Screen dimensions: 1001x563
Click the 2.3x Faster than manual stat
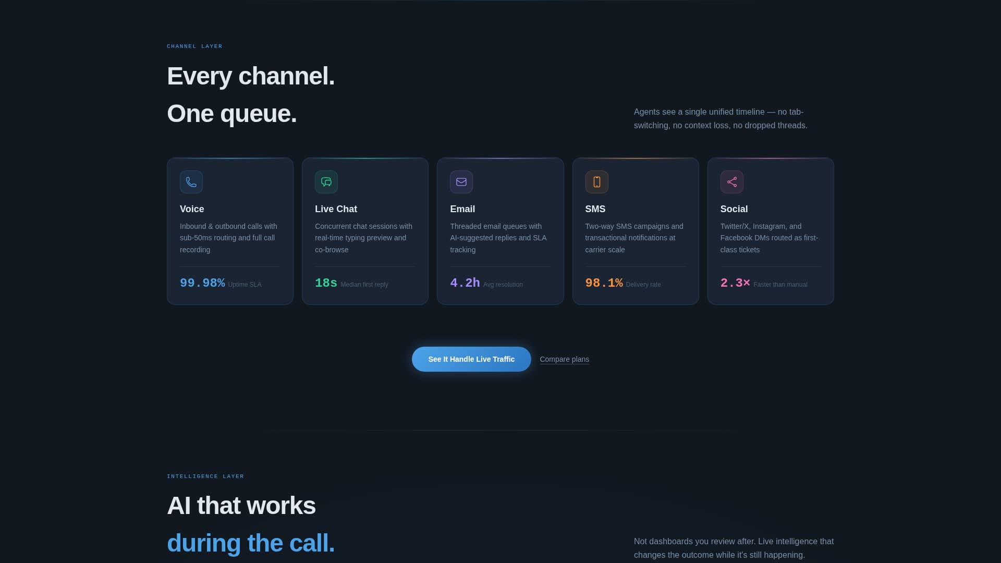tap(763, 283)
